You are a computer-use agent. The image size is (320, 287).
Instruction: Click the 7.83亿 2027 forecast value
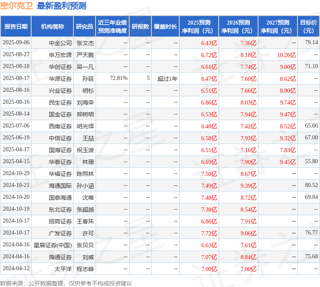point(288,150)
